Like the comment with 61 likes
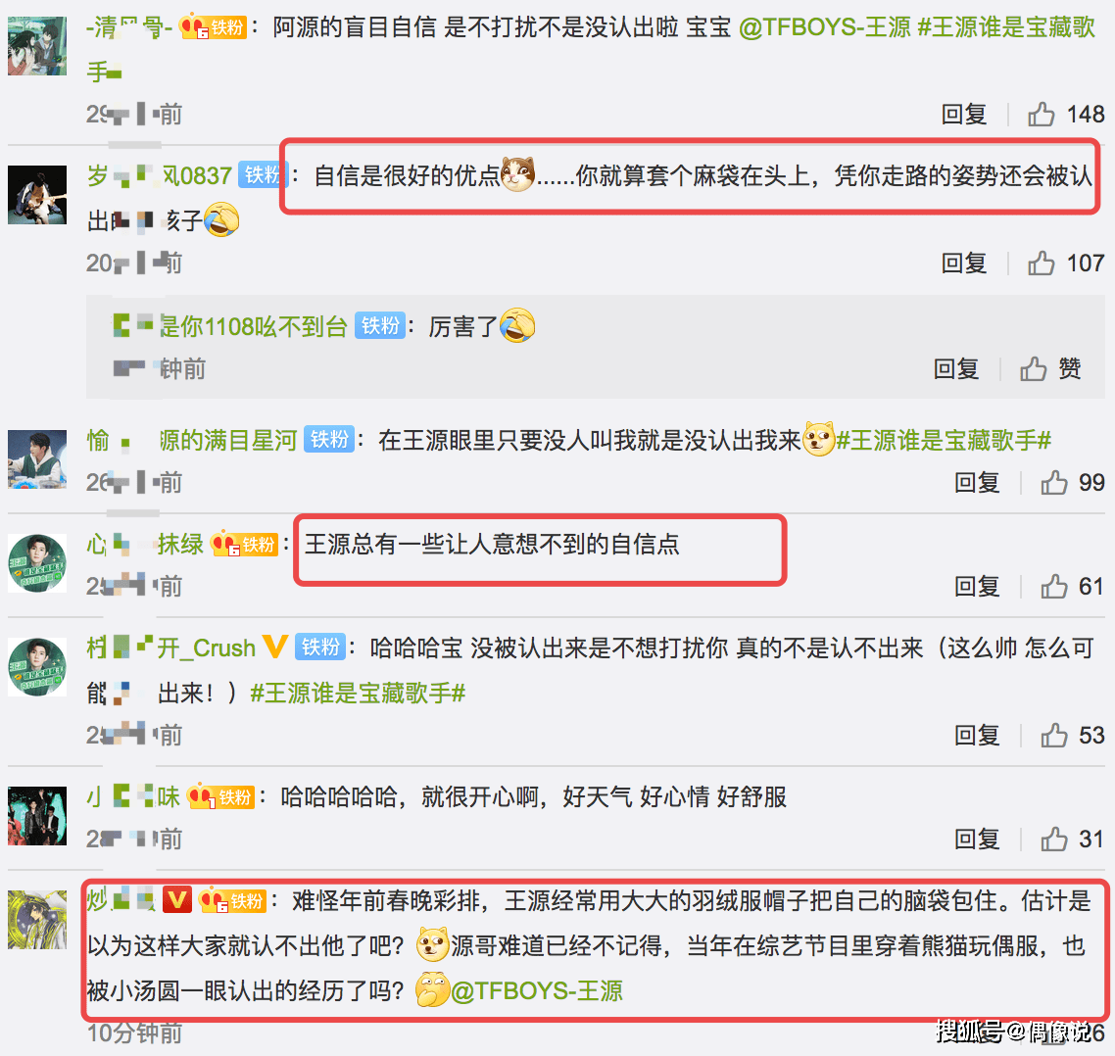The height and width of the screenshot is (1056, 1115). (x=1054, y=586)
